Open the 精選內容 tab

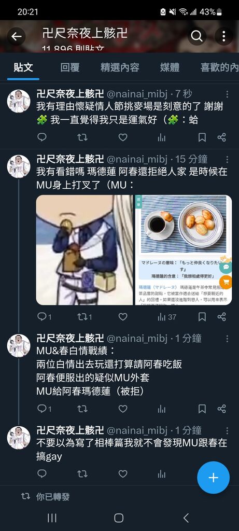point(120,67)
